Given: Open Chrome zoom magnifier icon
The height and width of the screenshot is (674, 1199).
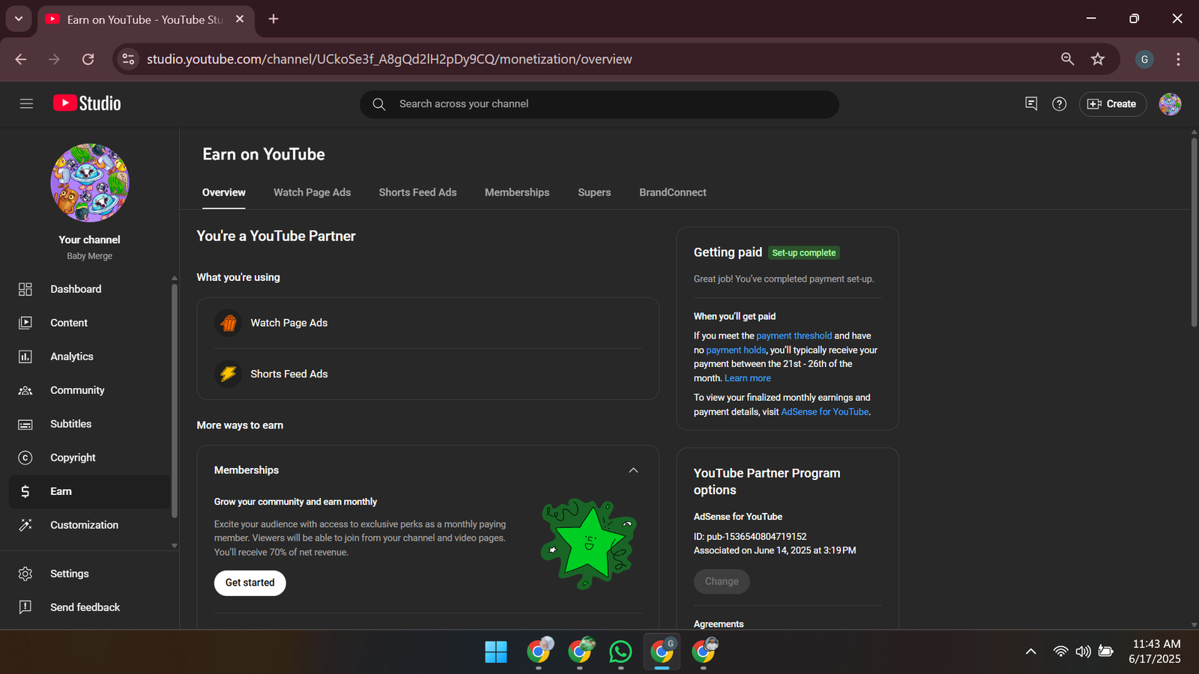Looking at the screenshot, I should (1068, 59).
